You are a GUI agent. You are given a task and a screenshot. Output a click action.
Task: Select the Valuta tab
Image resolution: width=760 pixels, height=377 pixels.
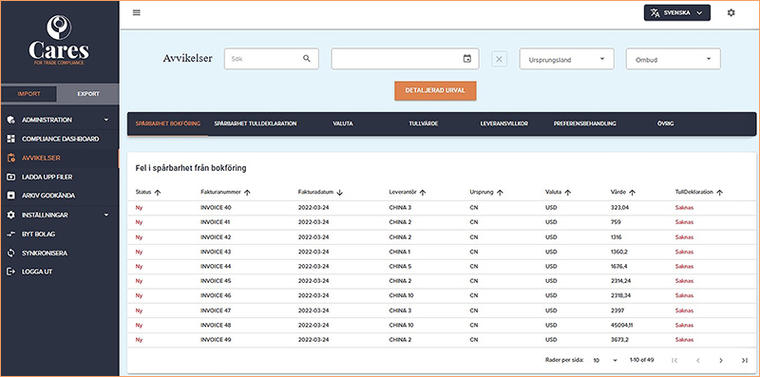coord(343,123)
